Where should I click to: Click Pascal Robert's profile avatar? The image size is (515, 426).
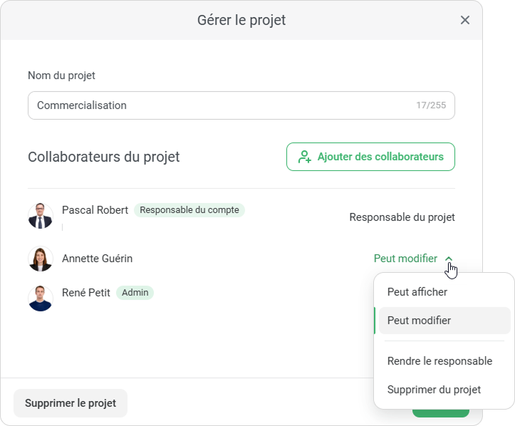(41, 216)
